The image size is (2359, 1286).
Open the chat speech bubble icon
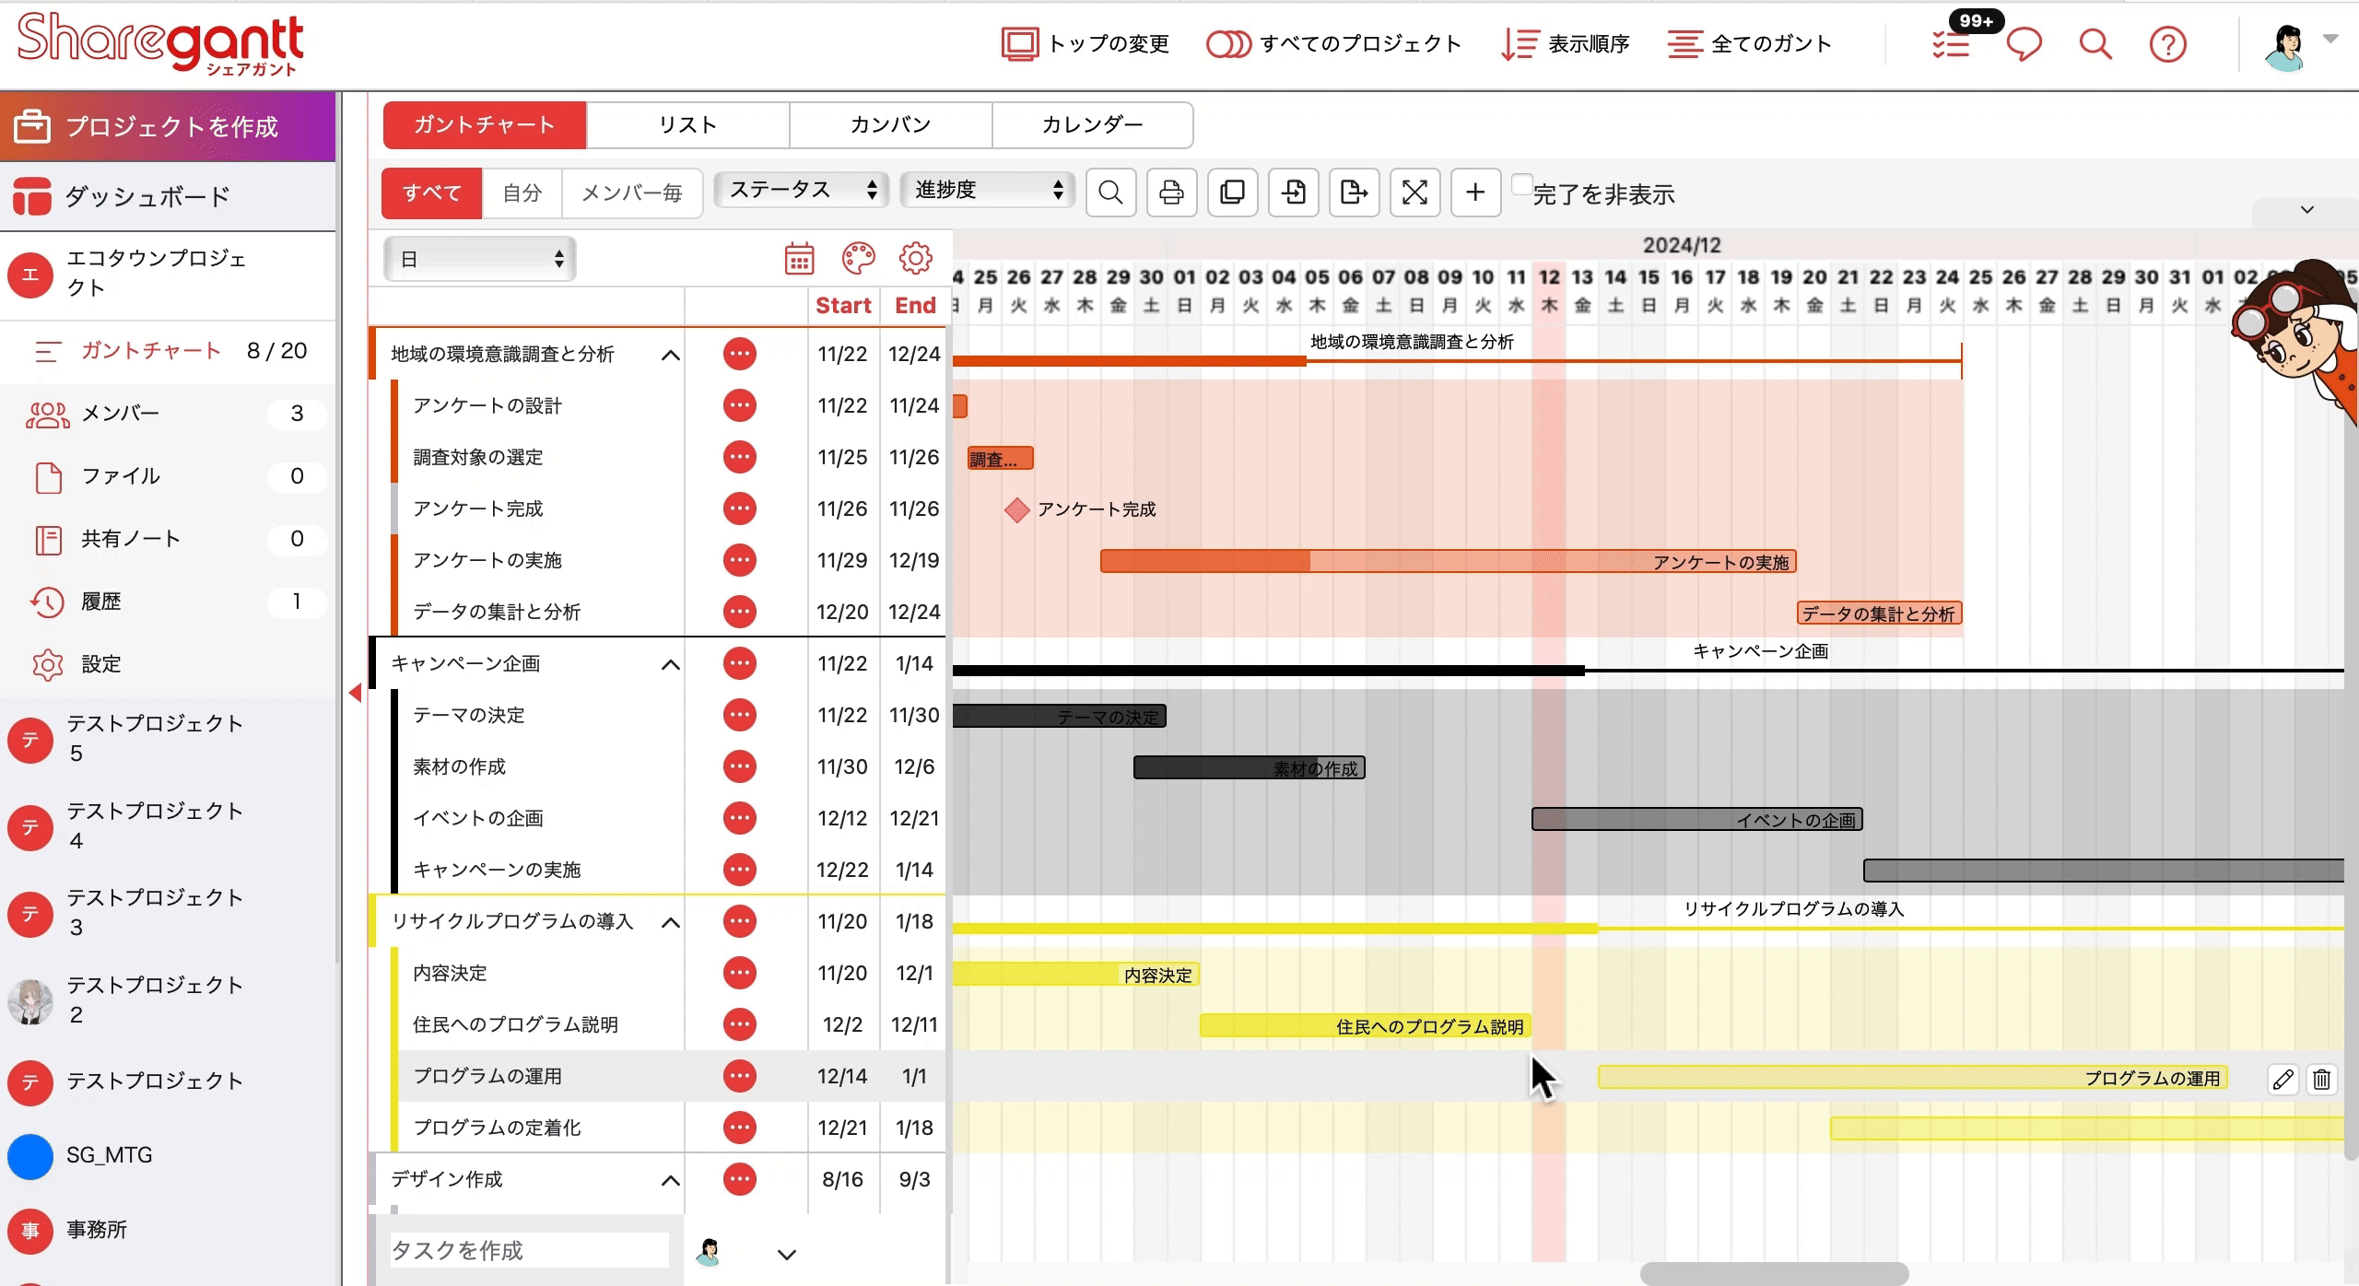[2024, 43]
